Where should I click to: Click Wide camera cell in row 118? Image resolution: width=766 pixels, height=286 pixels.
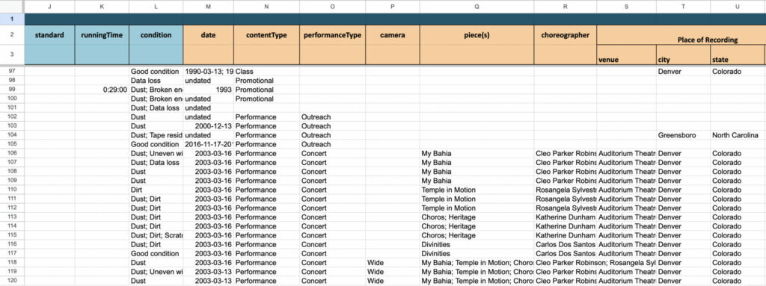pos(392,263)
